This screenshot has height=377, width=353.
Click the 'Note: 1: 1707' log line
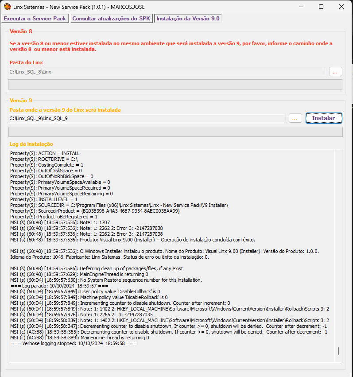(60, 223)
